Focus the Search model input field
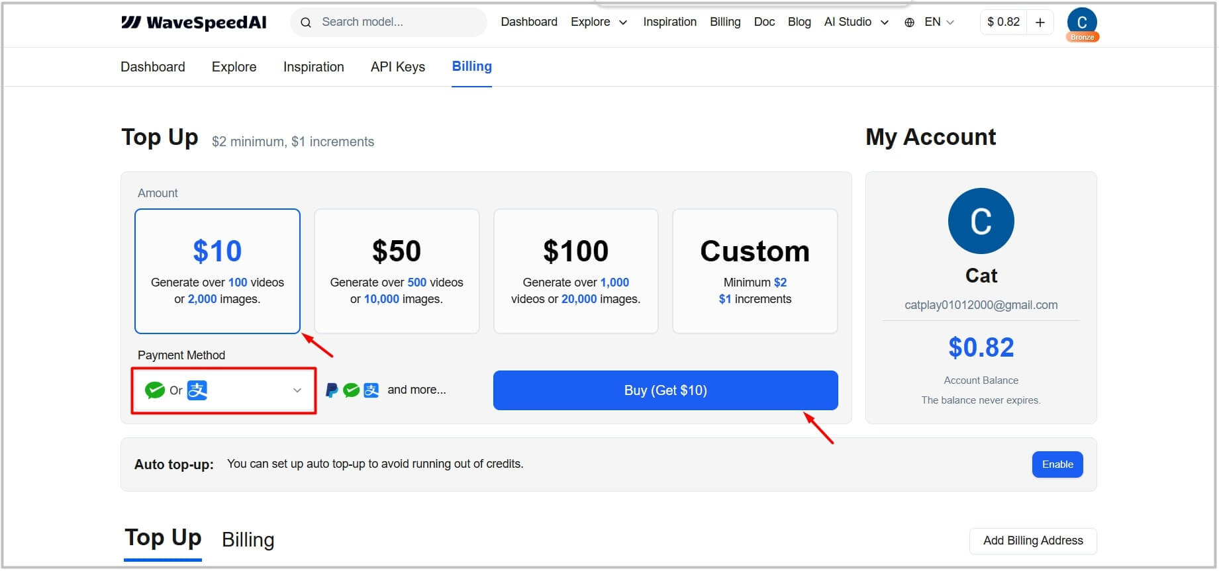This screenshot has width=1219, height=571. point(389,22)
